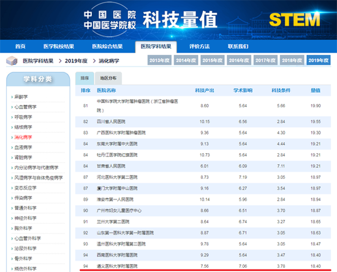Click the 19.55 value for 四川省人民医院

[316, 122]
